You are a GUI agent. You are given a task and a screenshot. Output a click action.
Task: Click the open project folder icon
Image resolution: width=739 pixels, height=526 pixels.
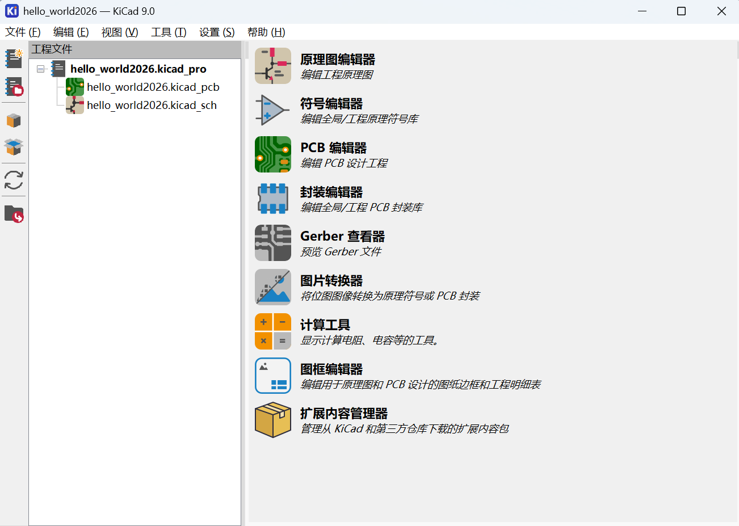pyautogui.click(x=14, y=214)
